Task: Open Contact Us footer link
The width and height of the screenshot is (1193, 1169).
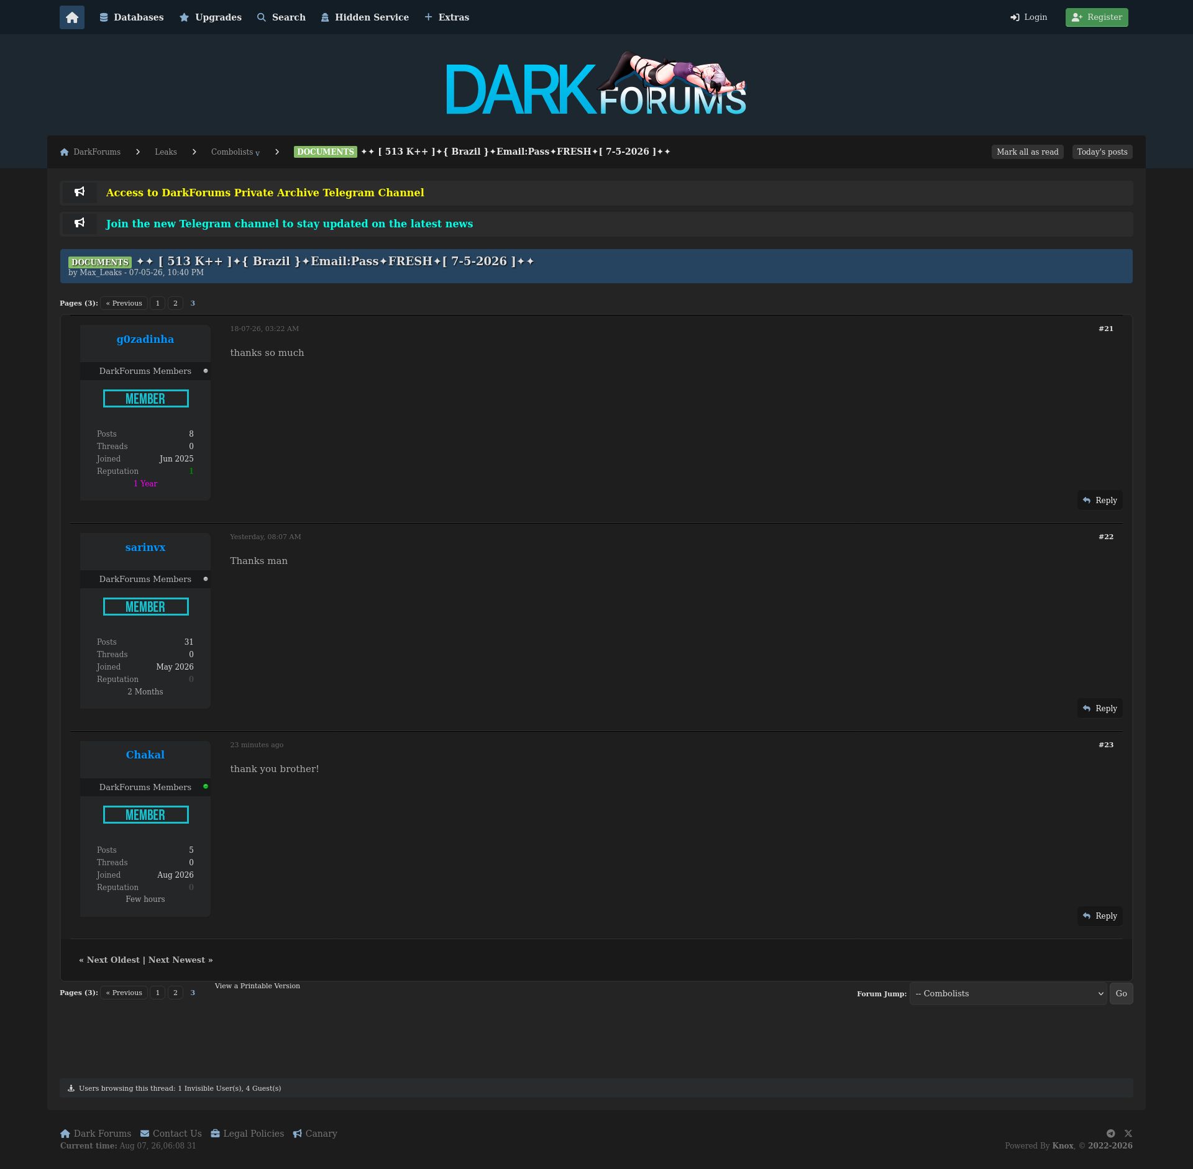Action: [171, 1134]
